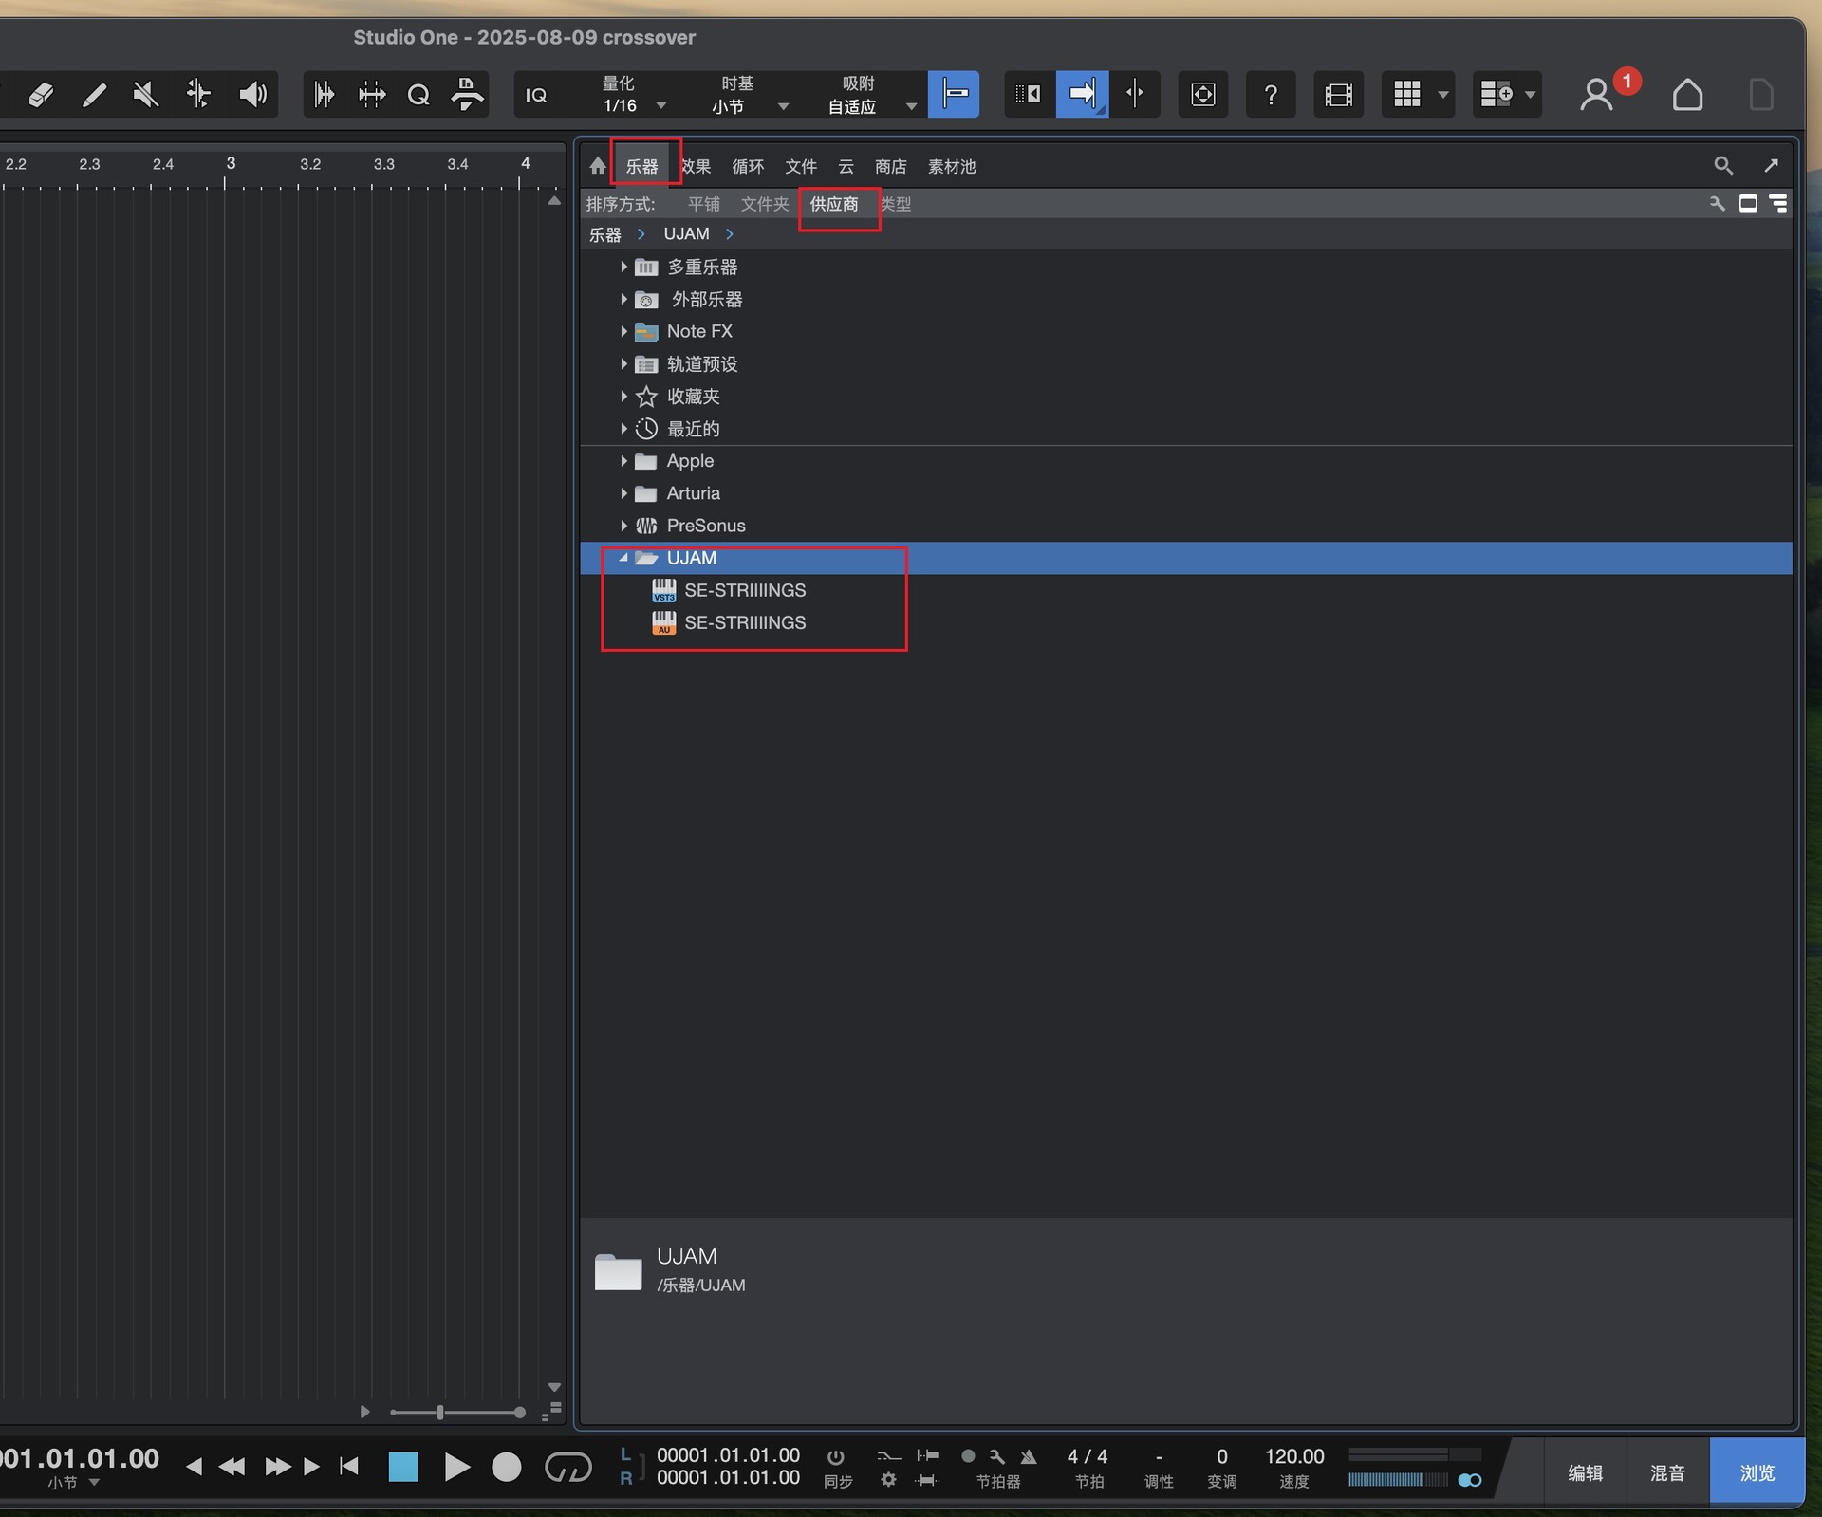
Task: Select the Mute tool
Action: pos(145,94)
